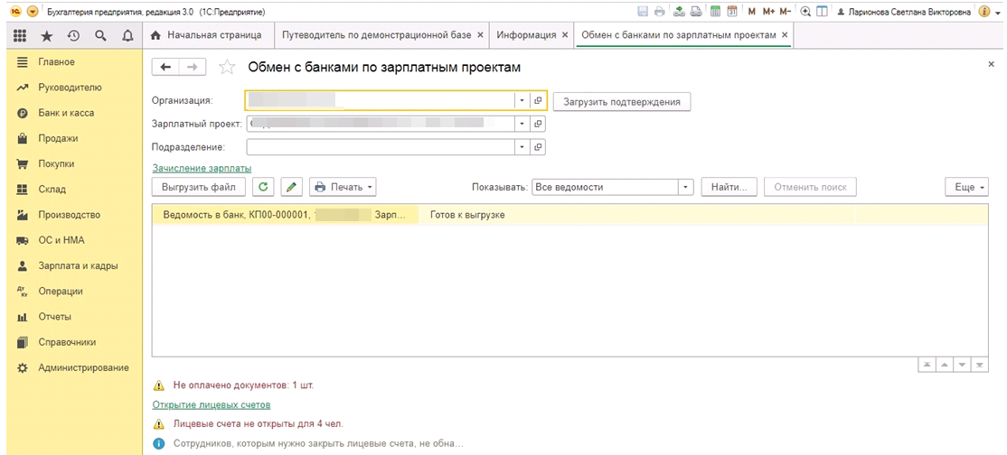Click the window layout panels icon
Viewport: 1007px width, 455px height.
click(822, 12)
